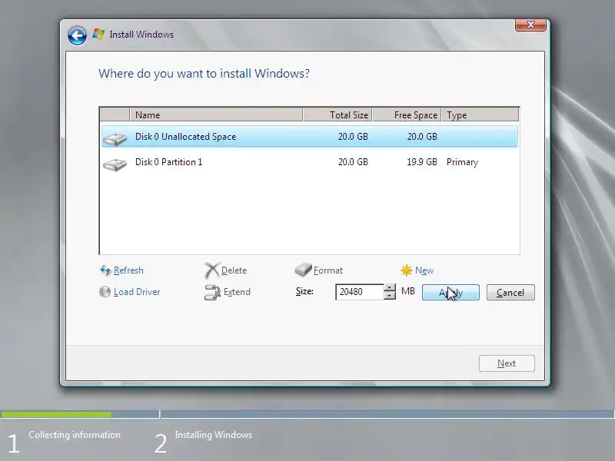Open the Refresh link

[x=128, y=270]
